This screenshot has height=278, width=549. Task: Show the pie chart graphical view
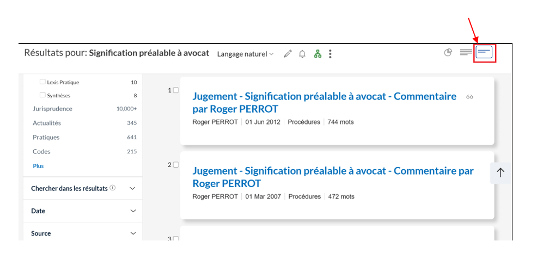coord(448,52)
